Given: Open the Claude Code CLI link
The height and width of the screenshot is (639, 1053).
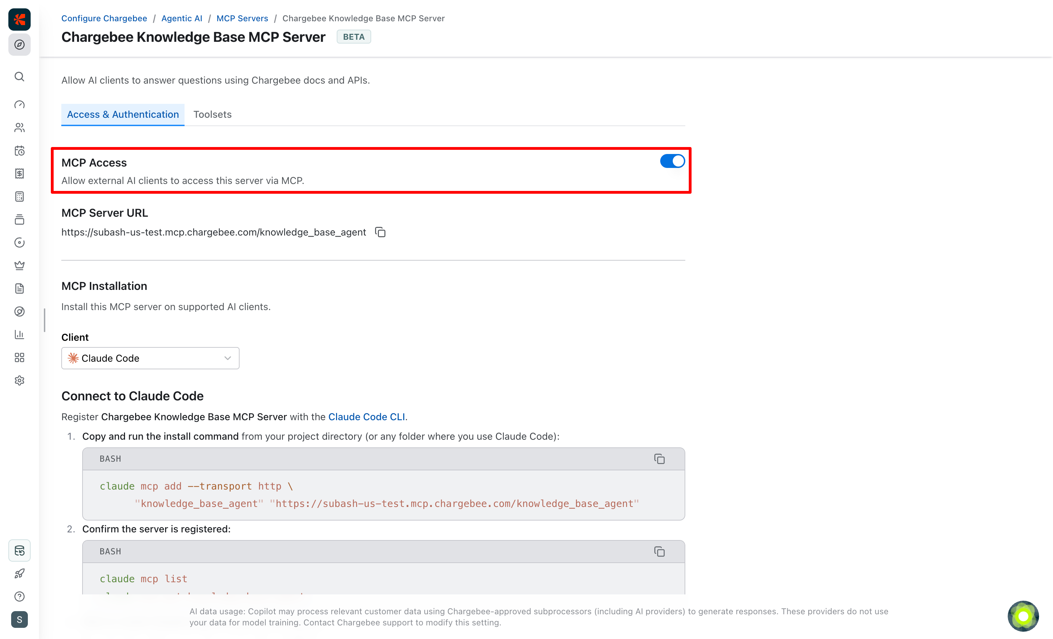Looking at the screenshot, I should click(x=367, y=417).
